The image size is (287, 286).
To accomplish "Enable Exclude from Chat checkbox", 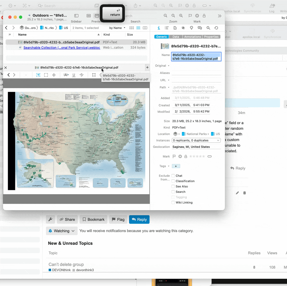I will tap(173, 176).
